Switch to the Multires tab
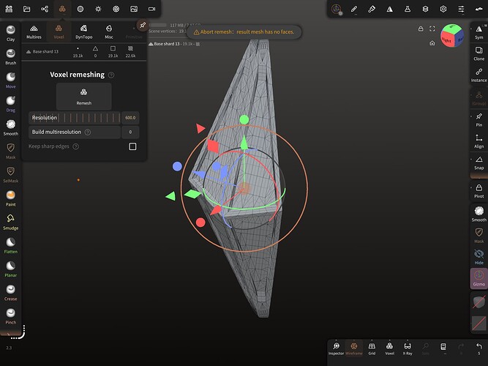Screen dimensions: 488x366 click(x=34, y=31)
